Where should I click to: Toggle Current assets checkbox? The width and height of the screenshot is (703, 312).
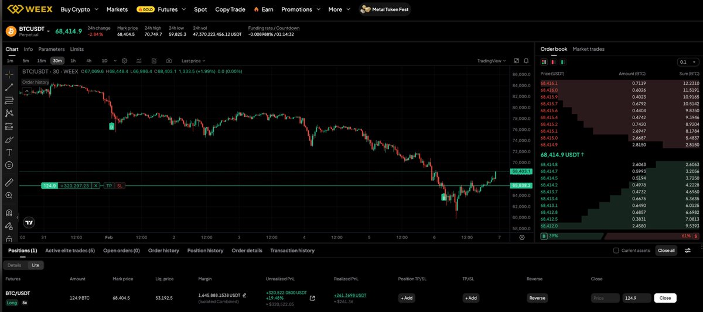point(616,251)
